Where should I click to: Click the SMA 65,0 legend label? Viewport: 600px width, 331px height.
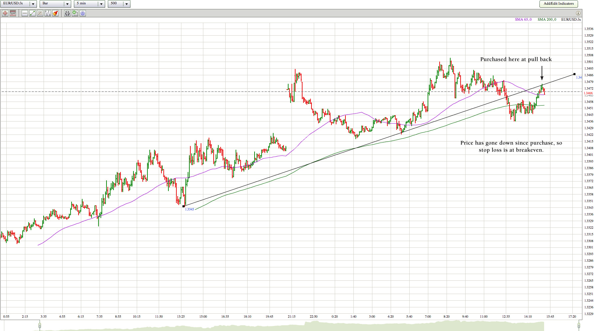coord(523,20)
